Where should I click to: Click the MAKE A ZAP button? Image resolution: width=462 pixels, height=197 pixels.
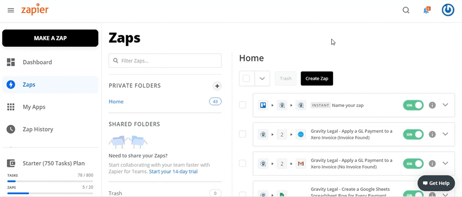point(50,38)
